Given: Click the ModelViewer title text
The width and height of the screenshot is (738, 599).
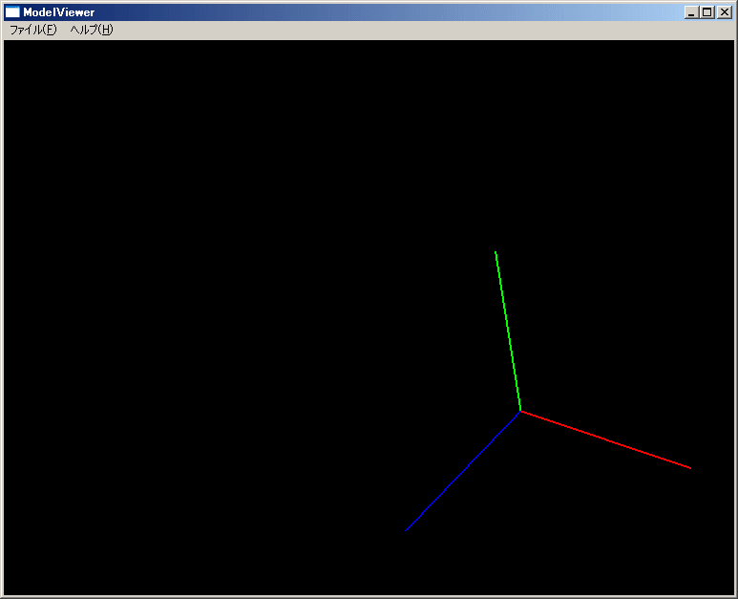Looking at the screenshot, I should 59,12.
